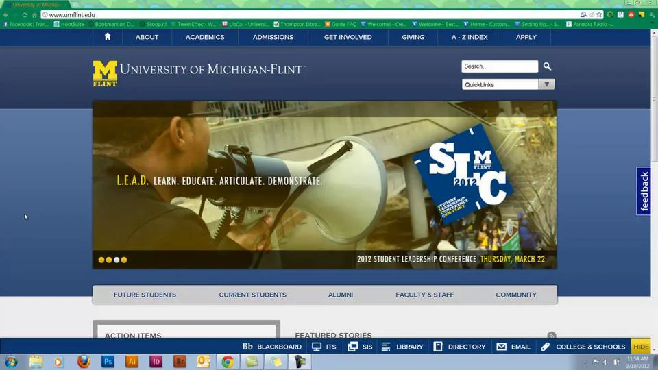
Task: Launch InDesign from the taskbar
Action: coord(156,362)
